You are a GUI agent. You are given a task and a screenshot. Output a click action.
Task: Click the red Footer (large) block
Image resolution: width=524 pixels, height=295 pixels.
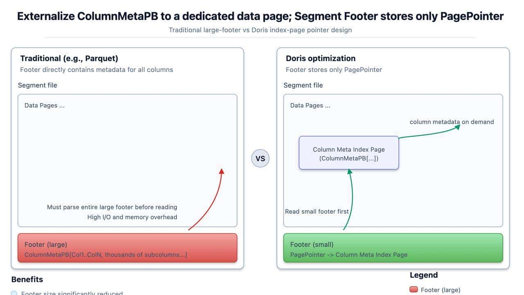tap(127, 248)
